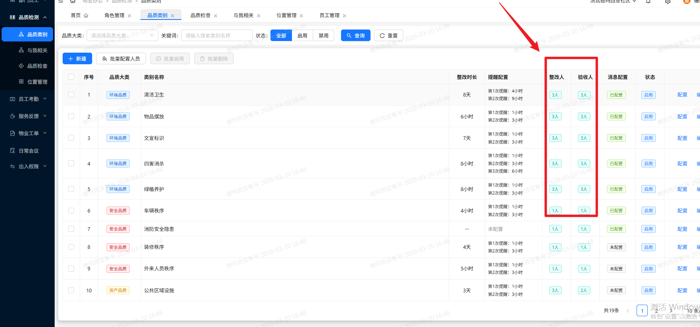The image size is (700, 327).
Task: Switch to the 与我相关 tab
Action: point(243,16)
